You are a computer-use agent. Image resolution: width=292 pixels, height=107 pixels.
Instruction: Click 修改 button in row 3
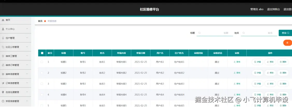(270, 84)
